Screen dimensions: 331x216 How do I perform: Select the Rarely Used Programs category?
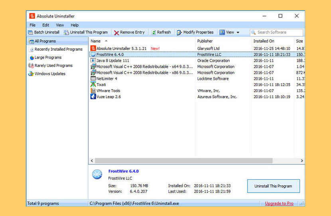(x=53, y=66)
